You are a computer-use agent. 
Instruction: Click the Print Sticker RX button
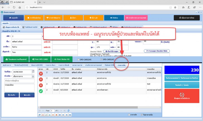pyautogui.click(x=62, y=59)
